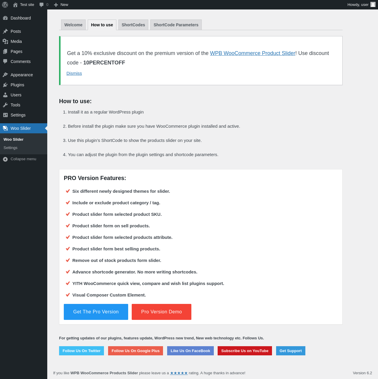Screen dimensions: 378x379
Task: Click Get The Pro Version button
Action: pyautogui.click(x=96, y=312)
